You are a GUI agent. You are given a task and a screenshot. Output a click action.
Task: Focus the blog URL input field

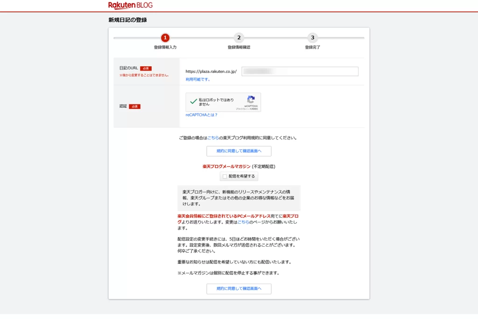pyautogui.click(x=300, y=71)
